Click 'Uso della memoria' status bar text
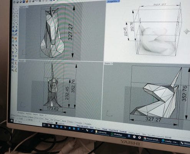190x154 pixels. 159,136
